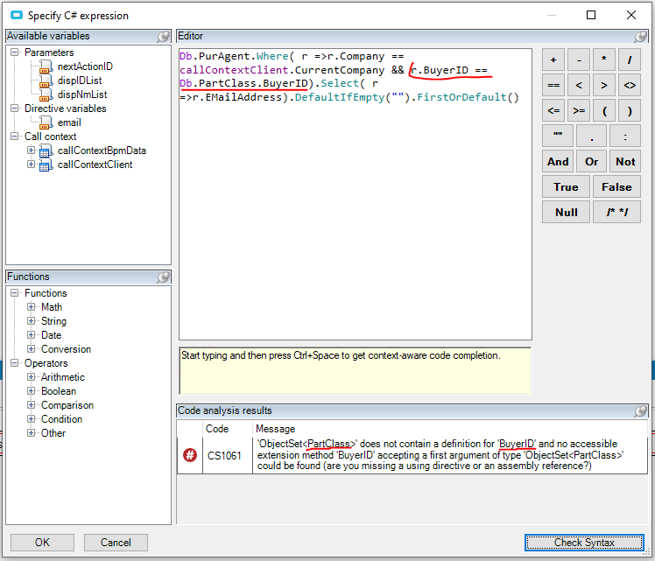The image size is (655, 561).
Task: Click the CS1061 error icon
Action: pyautogui.click(x=190, y=455)
